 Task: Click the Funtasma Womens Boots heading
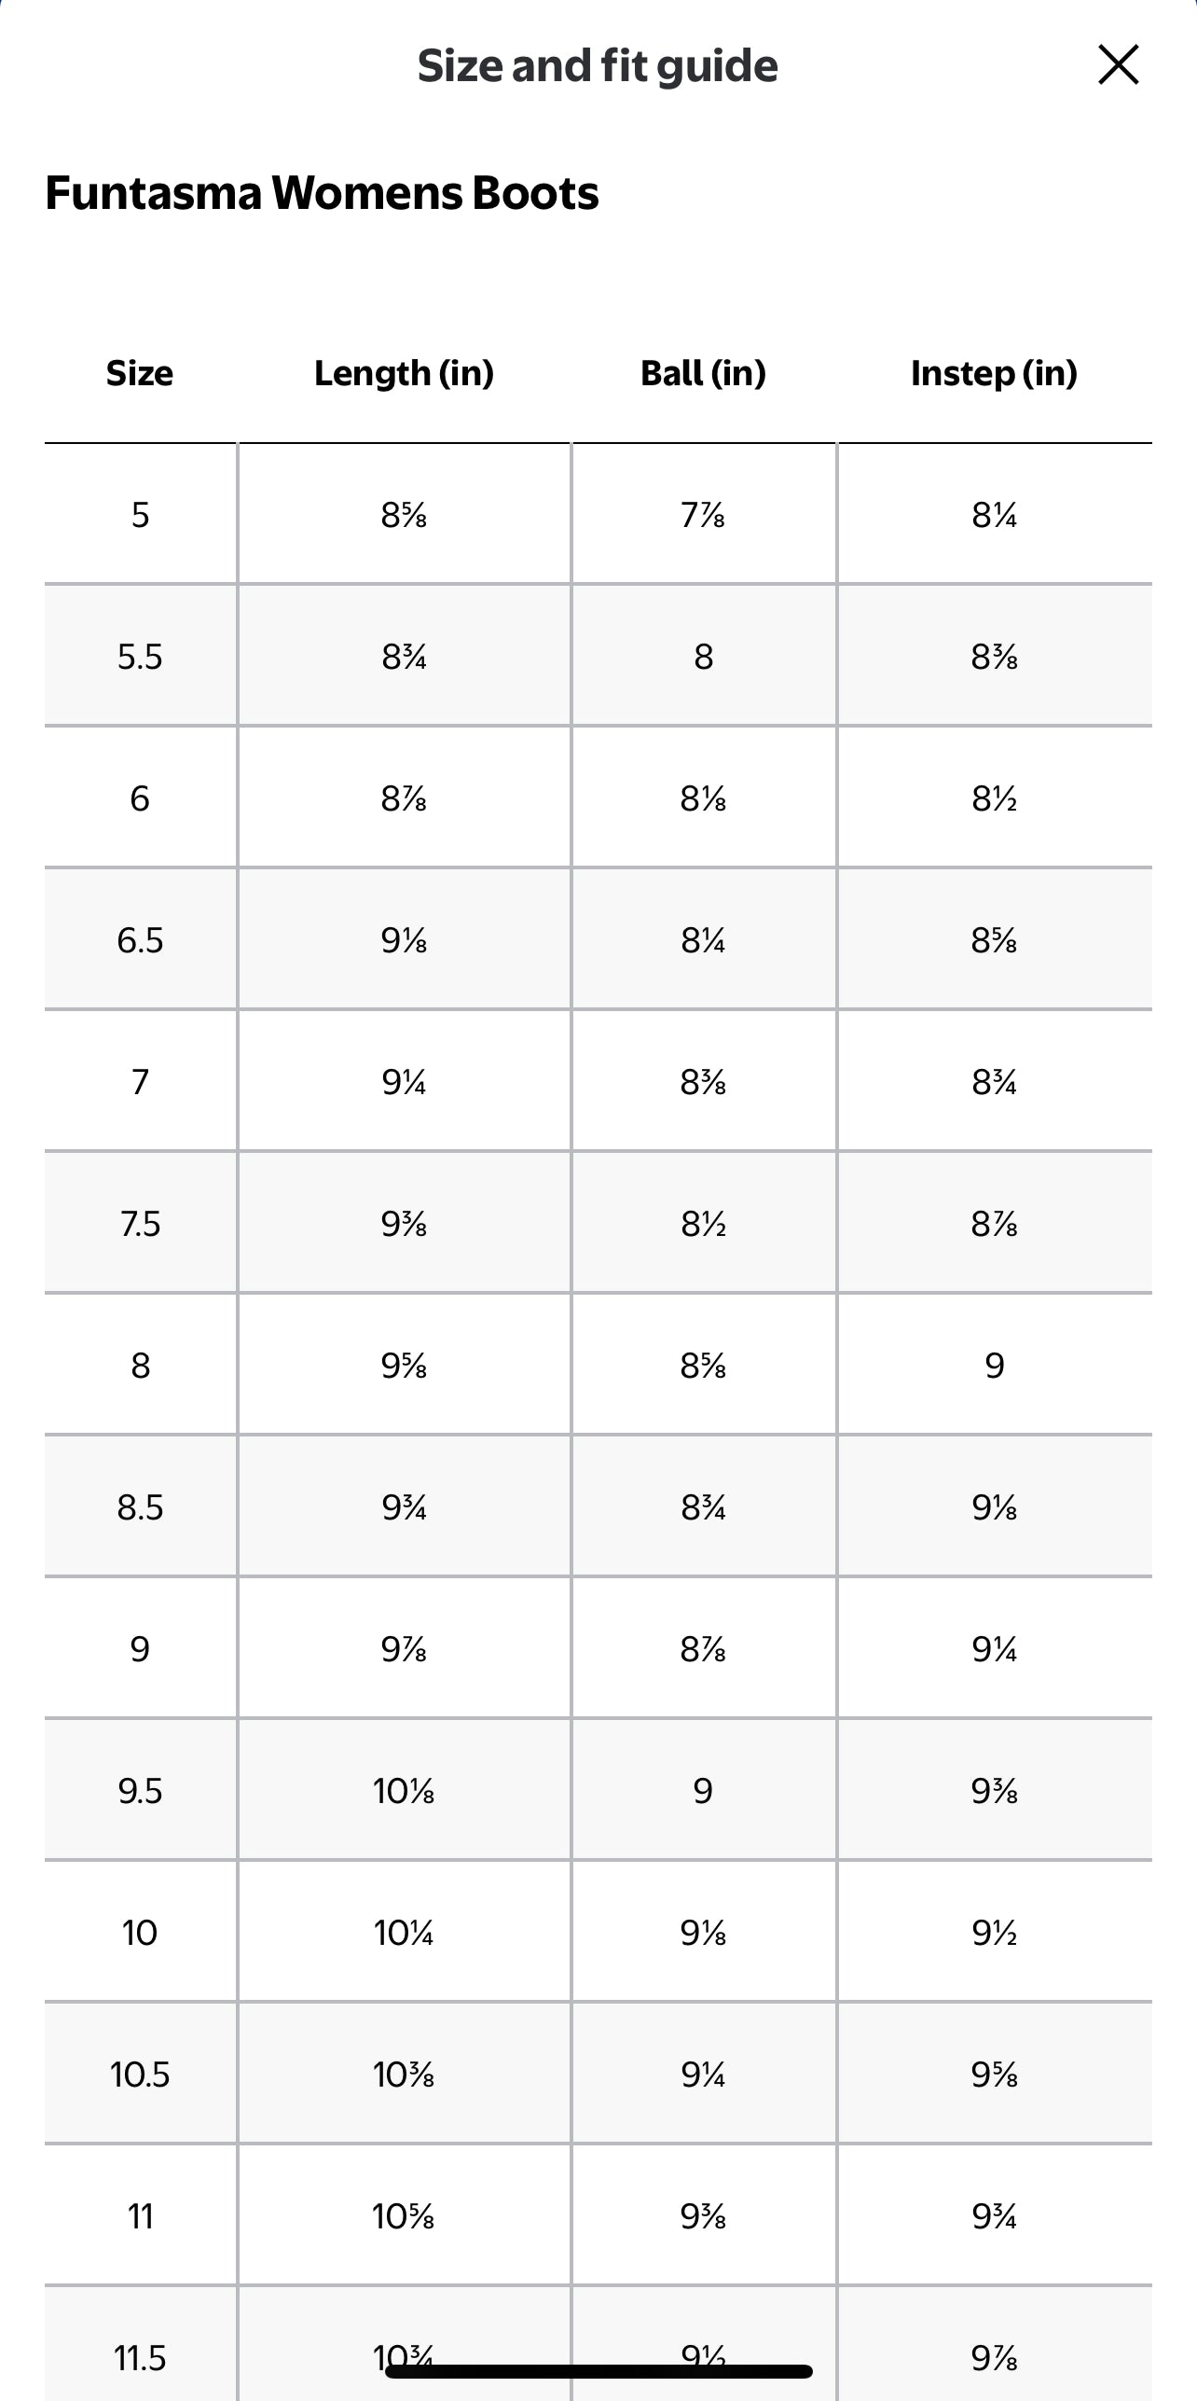[x=322, y=193]
